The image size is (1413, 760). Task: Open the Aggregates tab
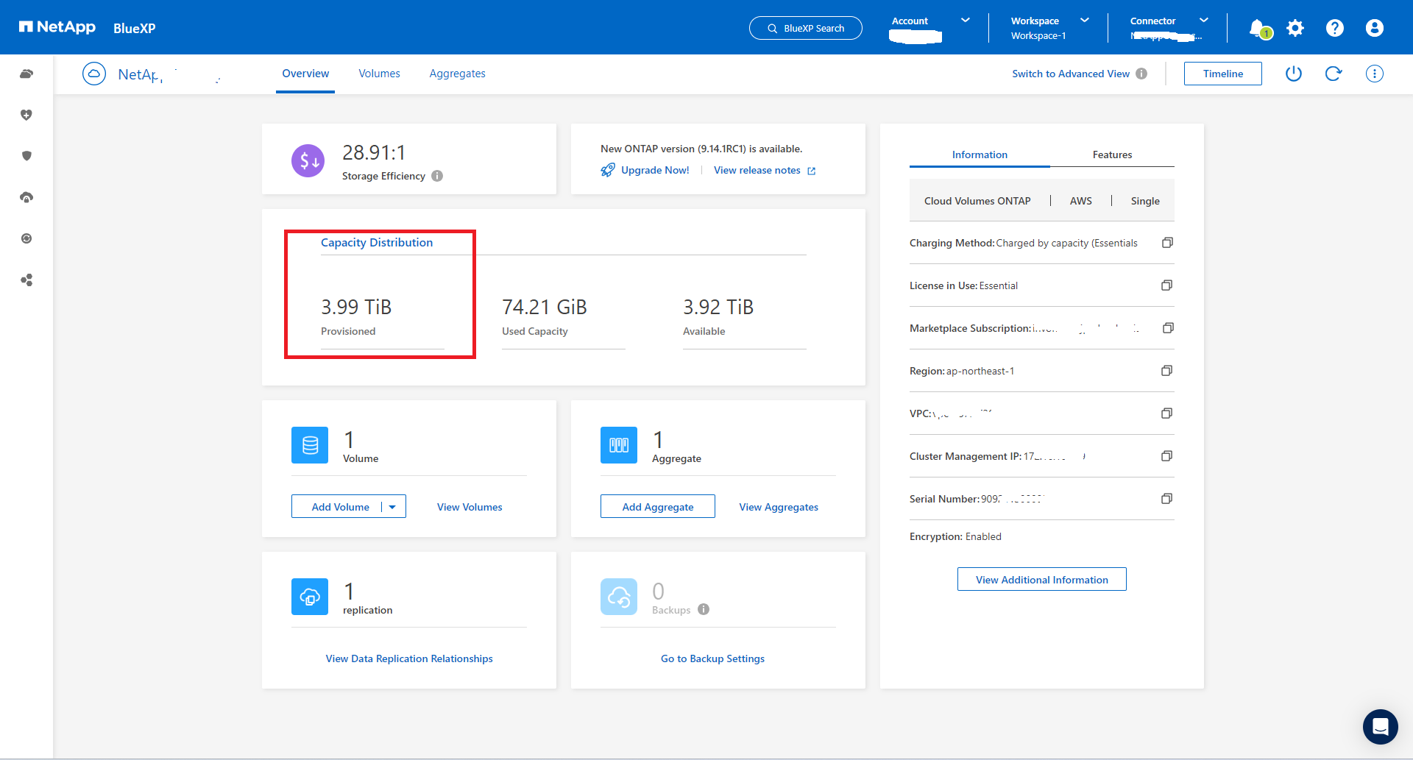point(457,74)
